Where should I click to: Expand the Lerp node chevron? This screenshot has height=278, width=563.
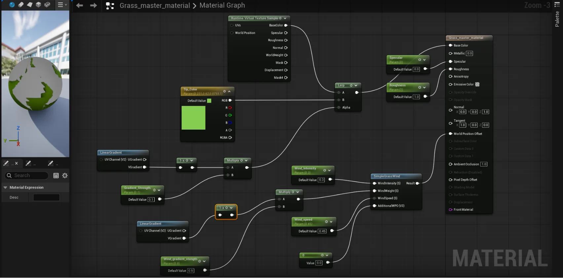click(356, 85)
